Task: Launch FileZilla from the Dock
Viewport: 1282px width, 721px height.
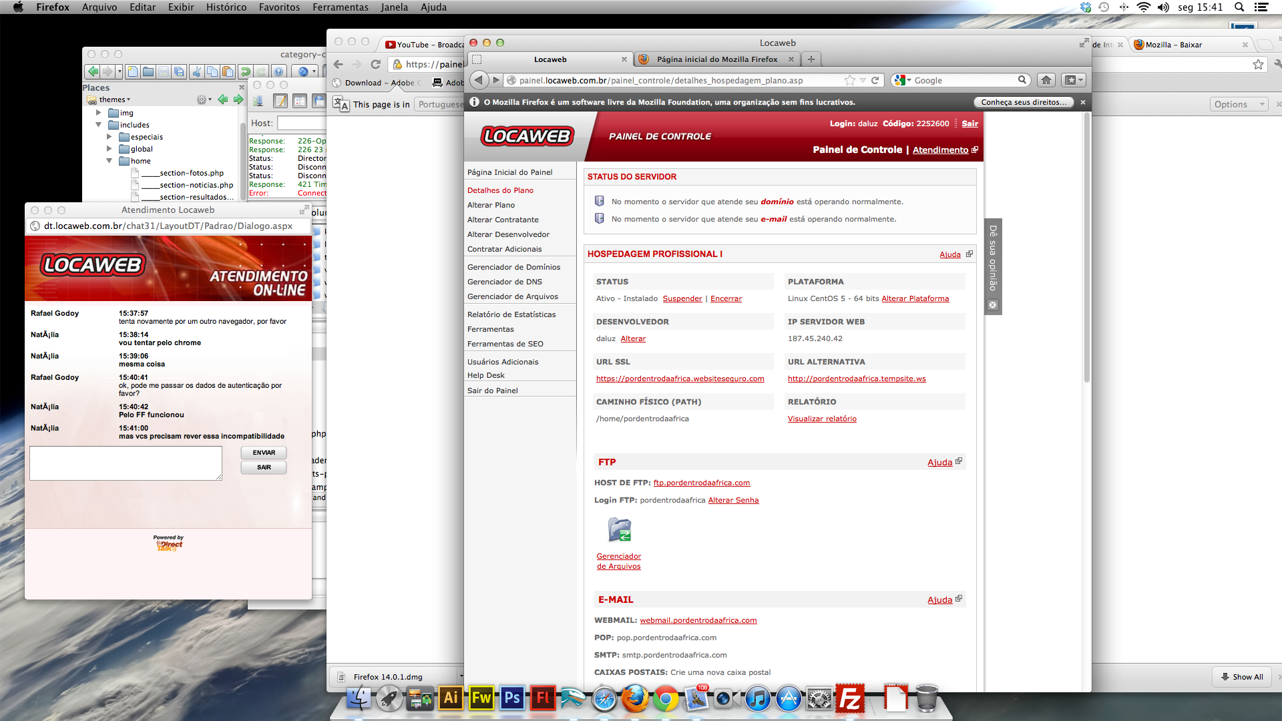Action: tap(850, 699)
